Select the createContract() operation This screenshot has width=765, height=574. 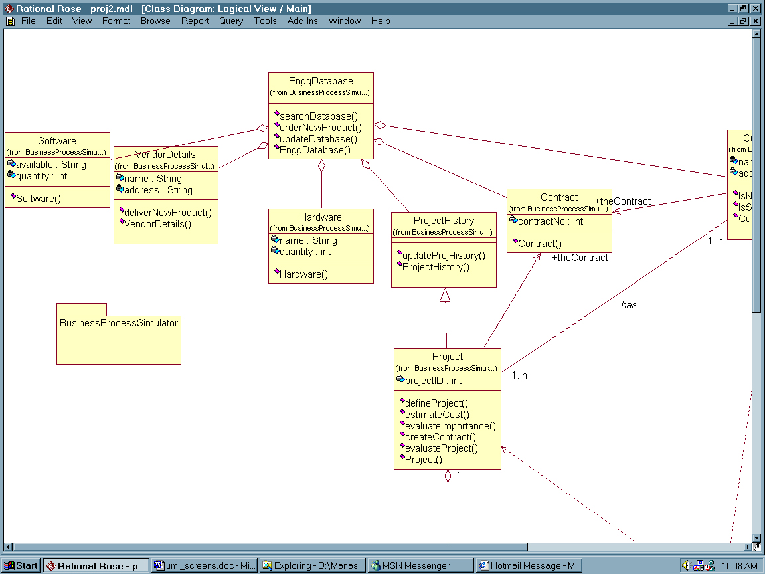440,437
